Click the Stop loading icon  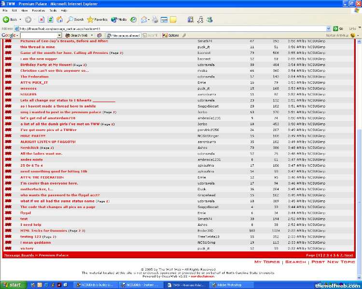tap(42, 20)
